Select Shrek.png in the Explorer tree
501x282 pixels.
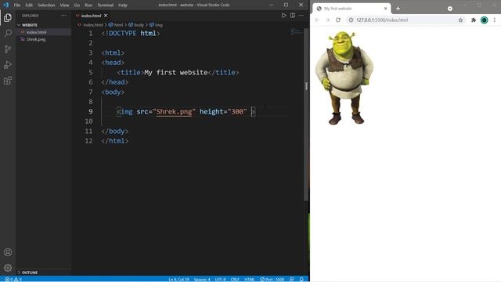43,39
